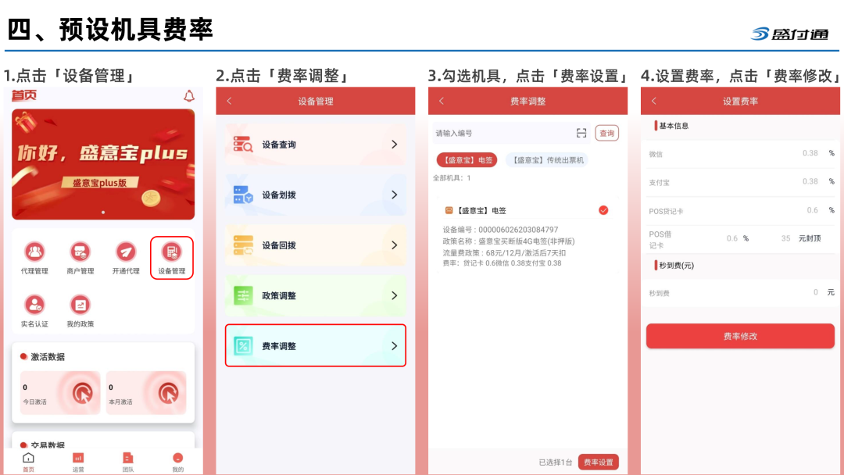Click the 查询 button

[x=606, y=133]
